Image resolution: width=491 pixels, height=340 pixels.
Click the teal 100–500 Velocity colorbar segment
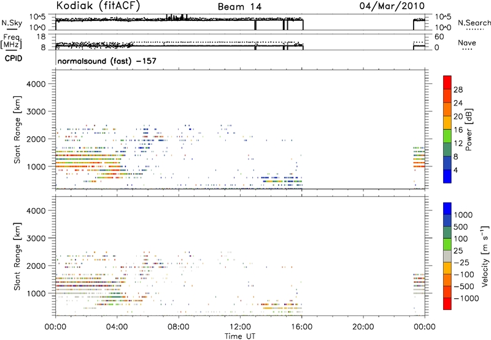(x=447, y=233)
